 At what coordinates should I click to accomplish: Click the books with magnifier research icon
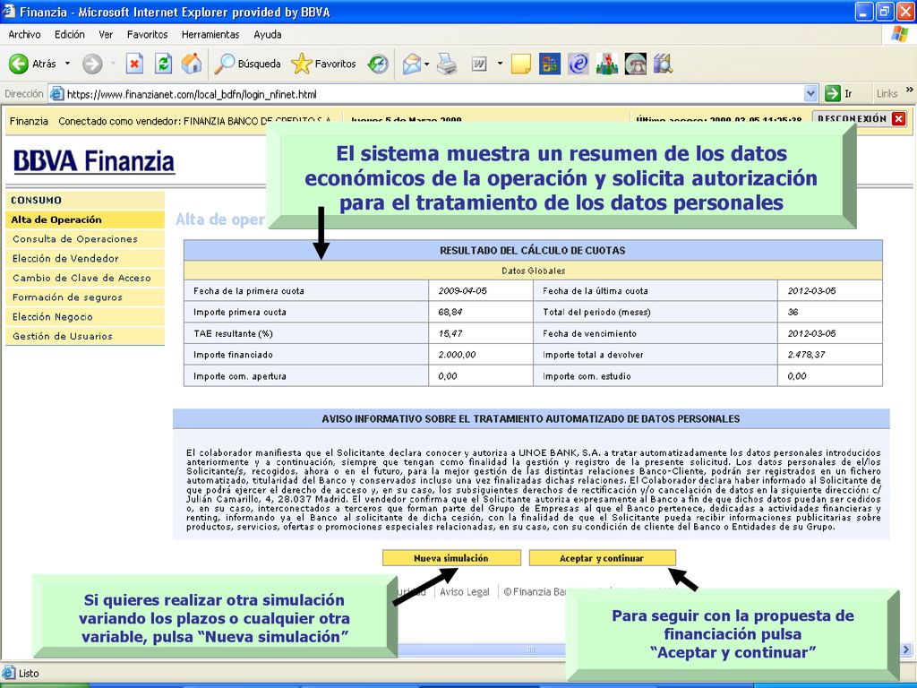pos(664,64)
